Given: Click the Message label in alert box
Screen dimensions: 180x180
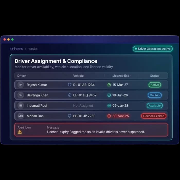Looking at the screenshot, I should pyautogui.click(x=53, y=128).
